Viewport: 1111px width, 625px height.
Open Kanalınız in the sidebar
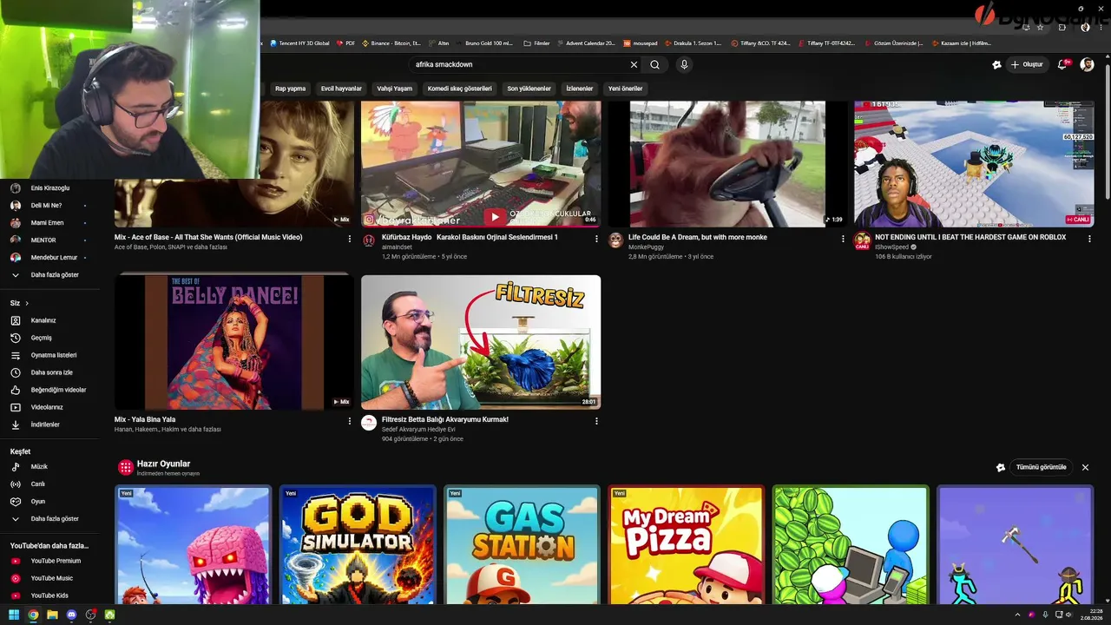(49, 320)
